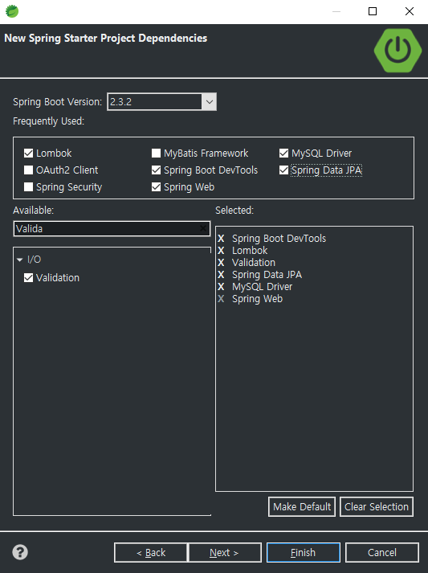
Task: Open the Spring Boot Version dropdown
Action: point(210,101)
